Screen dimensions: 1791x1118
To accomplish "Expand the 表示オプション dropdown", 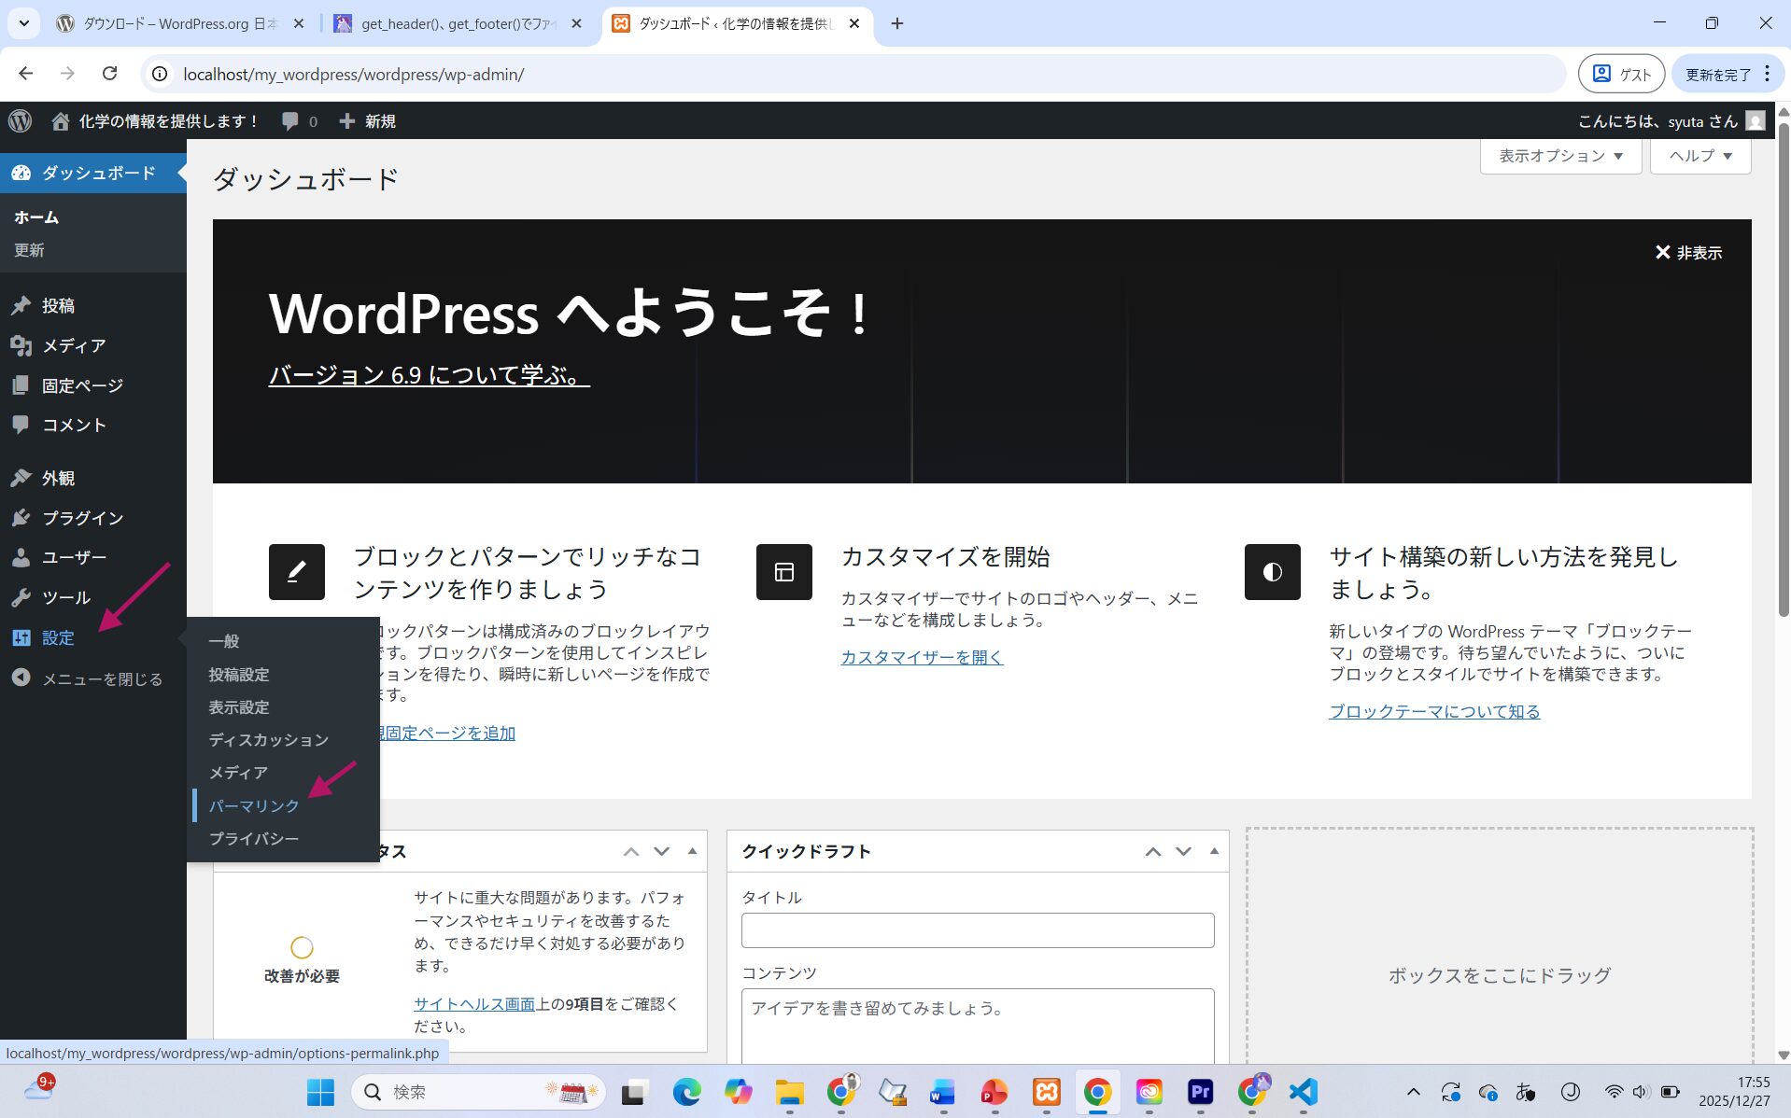I will (1560, 156).
